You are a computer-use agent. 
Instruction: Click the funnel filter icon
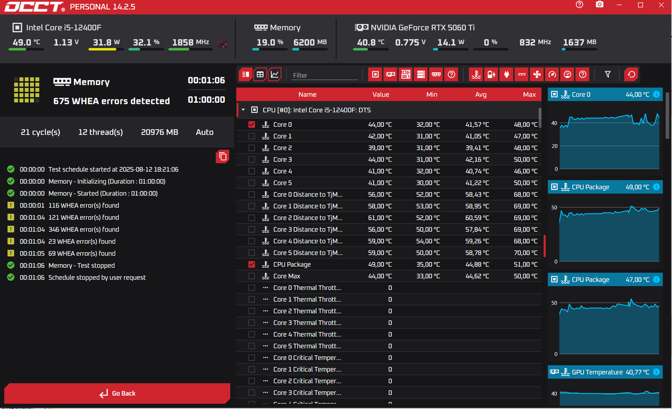coord(607,74)
